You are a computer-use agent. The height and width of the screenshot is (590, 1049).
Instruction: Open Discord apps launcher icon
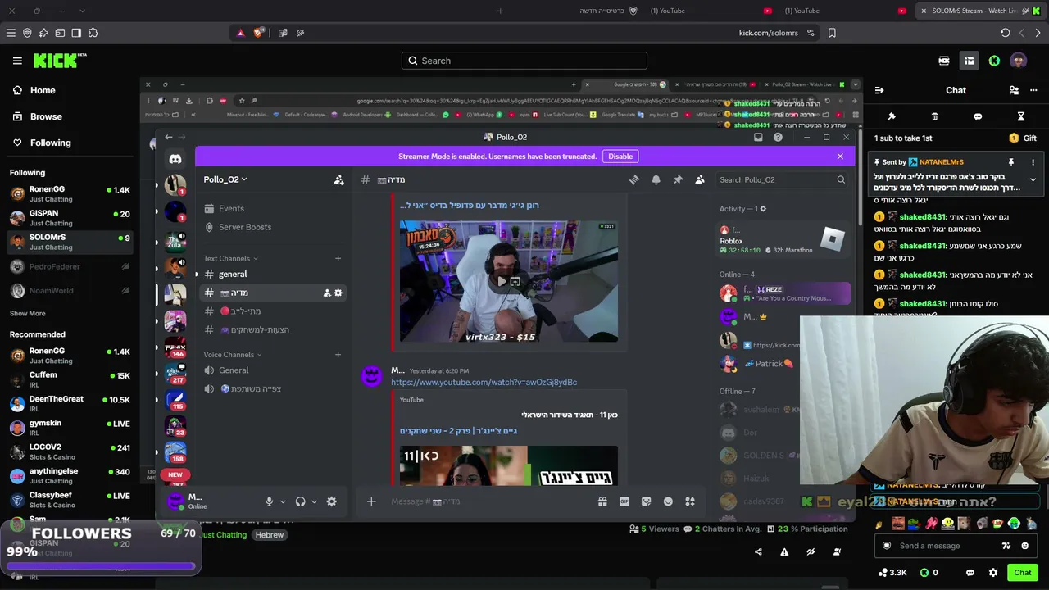click(690, 501)
